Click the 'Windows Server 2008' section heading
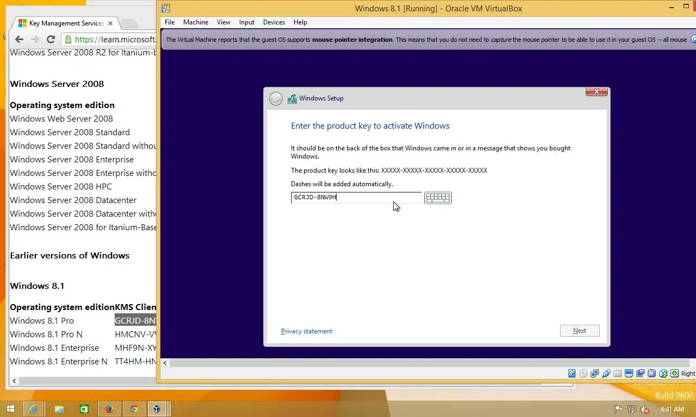 (x=57, y=84)
